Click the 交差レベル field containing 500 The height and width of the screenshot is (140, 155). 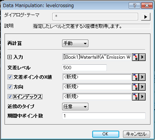pyautogui.click(x=84, y=68)
